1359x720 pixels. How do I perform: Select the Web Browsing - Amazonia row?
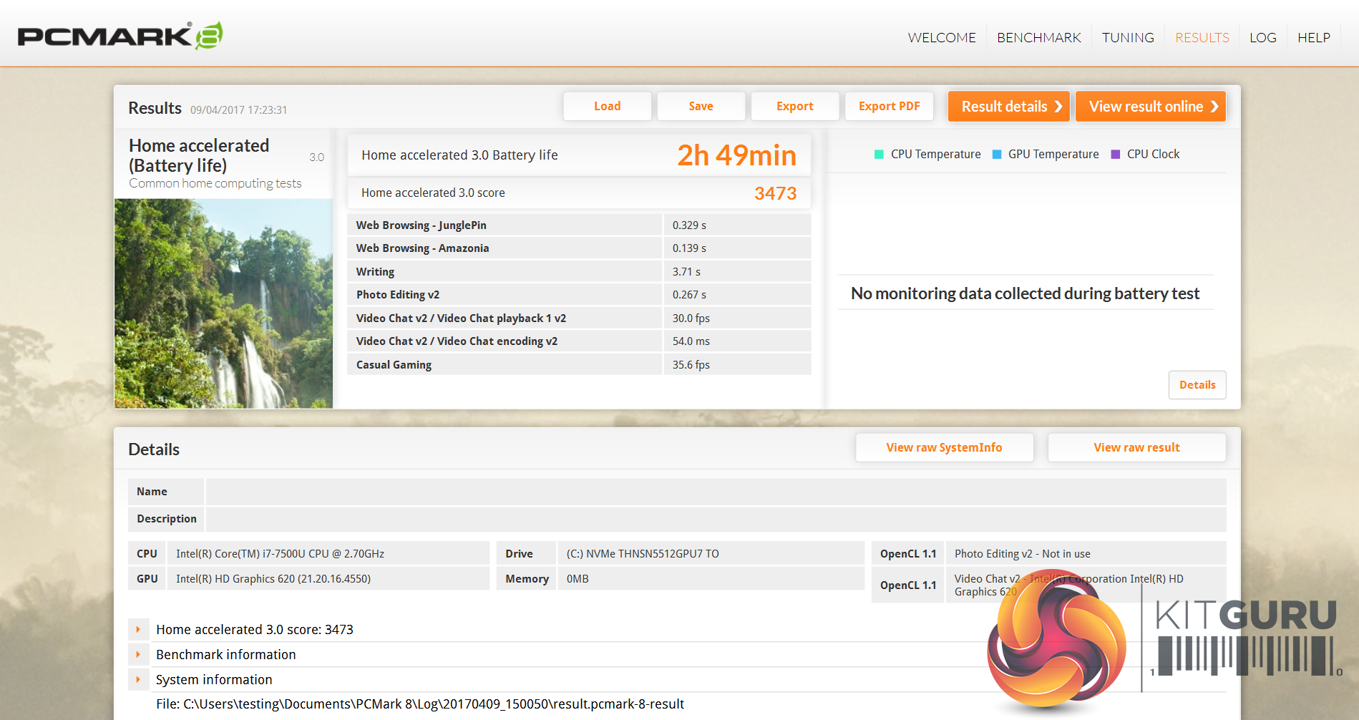[579, 248]
